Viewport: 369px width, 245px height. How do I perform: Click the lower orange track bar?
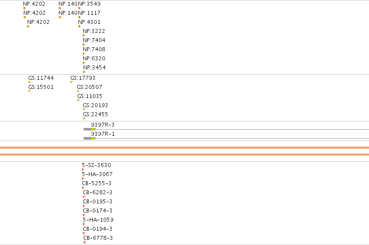pos(185,155)
